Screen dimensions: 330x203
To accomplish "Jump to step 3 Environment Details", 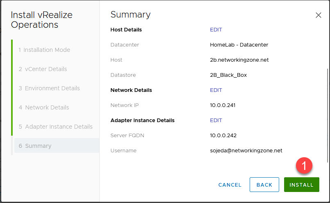I will pos(49,88).
